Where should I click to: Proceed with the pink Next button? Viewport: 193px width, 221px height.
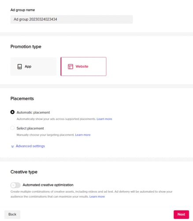pyautogui.click(x=181, y=214)
